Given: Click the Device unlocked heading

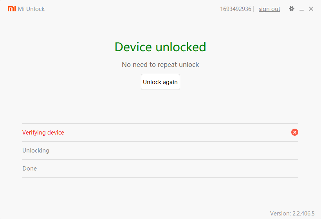Looking at the screenshot, I should [160, 47].
